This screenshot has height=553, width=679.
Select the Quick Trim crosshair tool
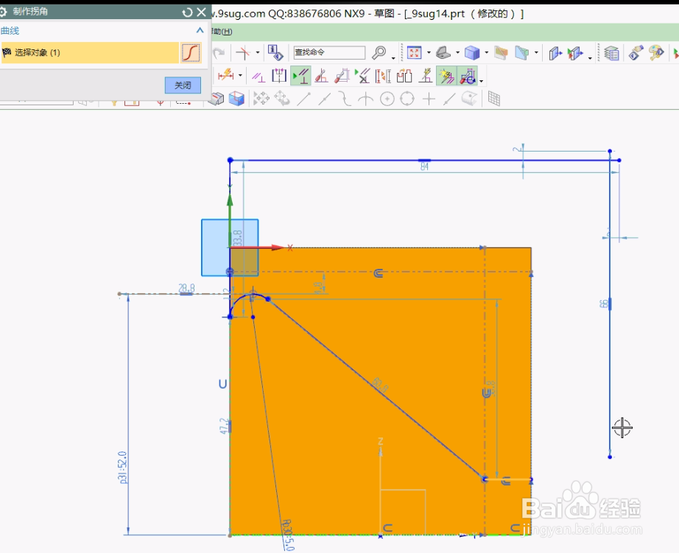243,53
